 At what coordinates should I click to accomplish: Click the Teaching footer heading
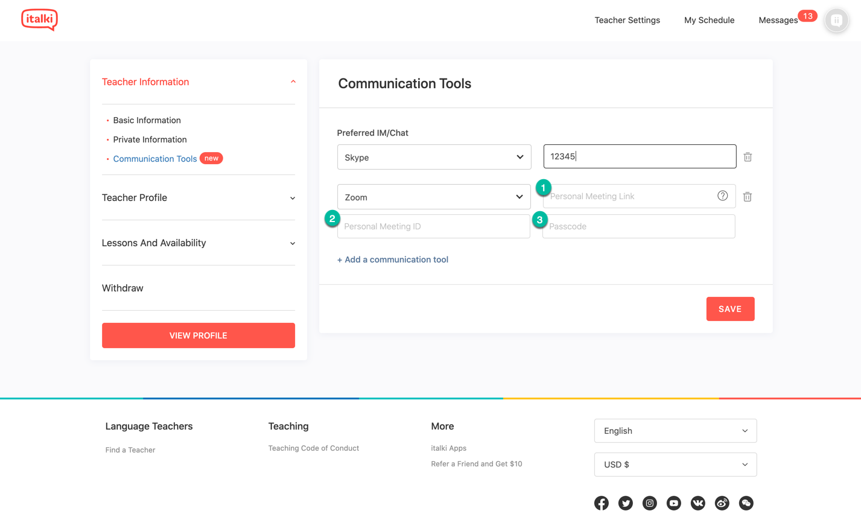[288, 426]
